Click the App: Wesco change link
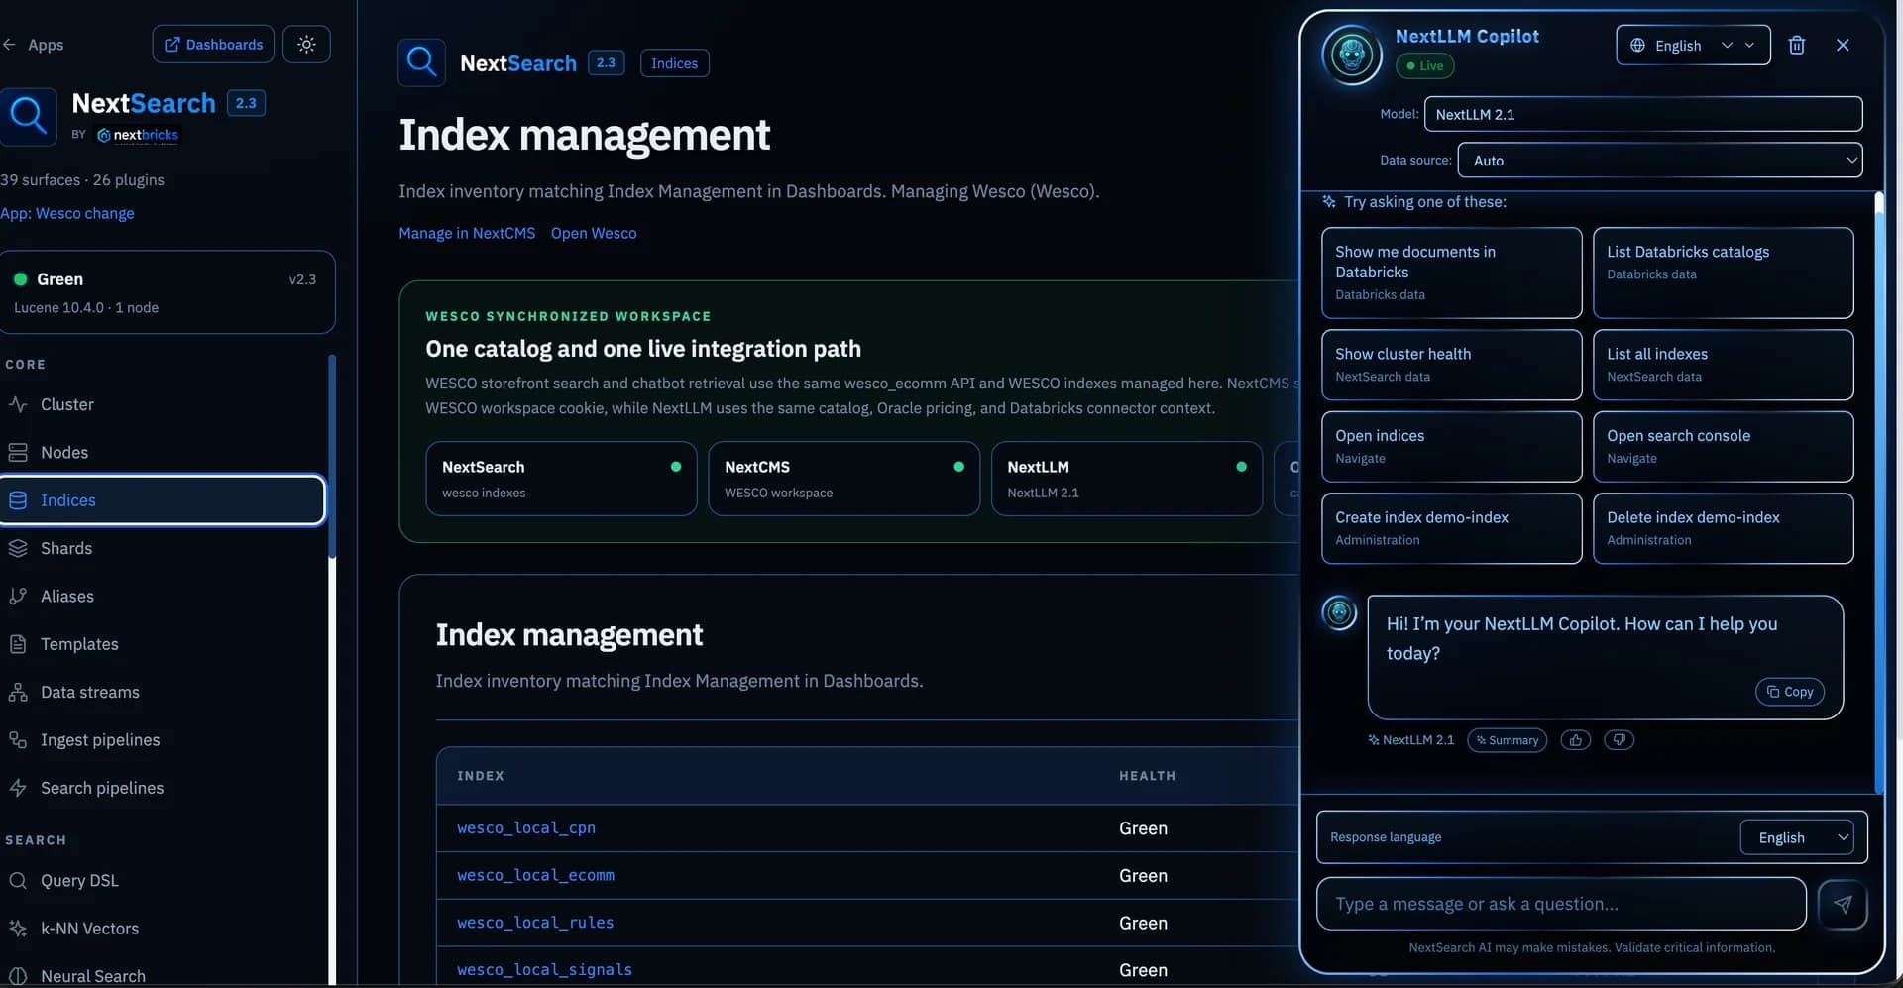Screen dimensions: 1903x988 coord(67,213)
